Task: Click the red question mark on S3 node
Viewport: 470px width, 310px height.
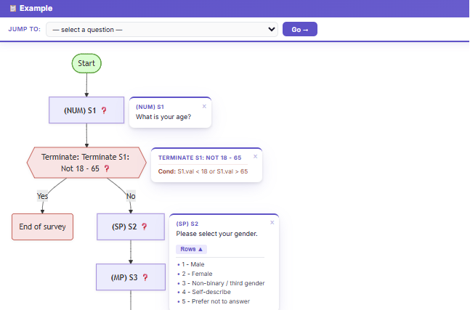Action: pos(145,277)
